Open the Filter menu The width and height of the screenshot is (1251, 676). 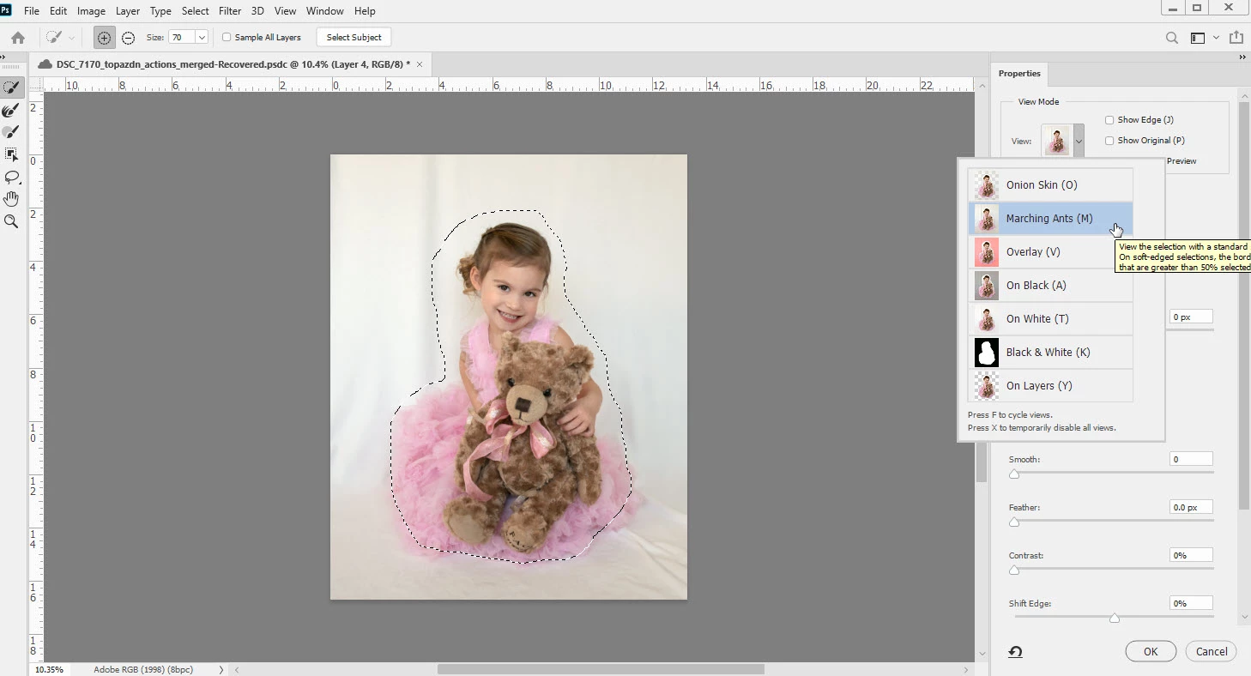coord(229,11)
